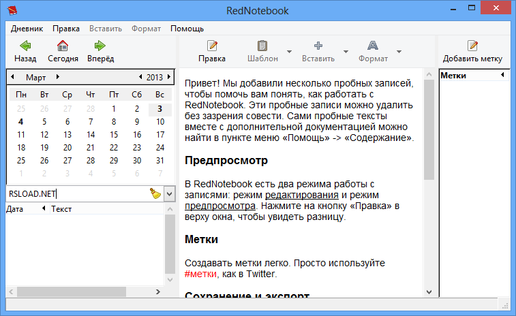Go to previous month in calendar
This screenshot has height=316, width=516.
coord(12,77)
